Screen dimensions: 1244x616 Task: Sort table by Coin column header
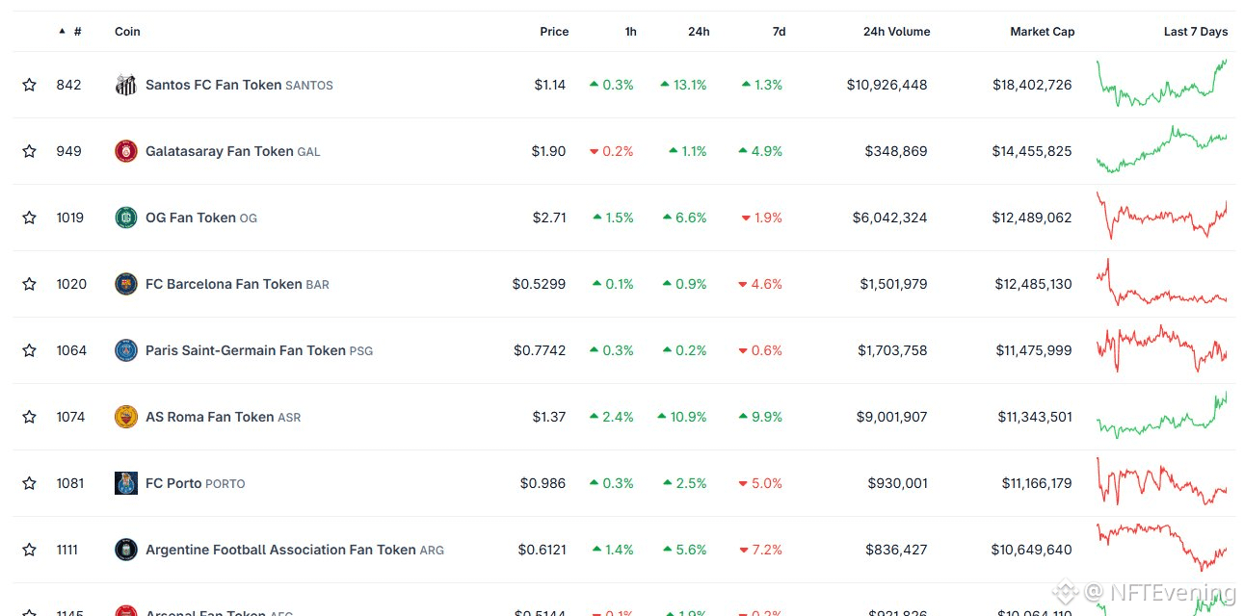[x=127, y=32]
